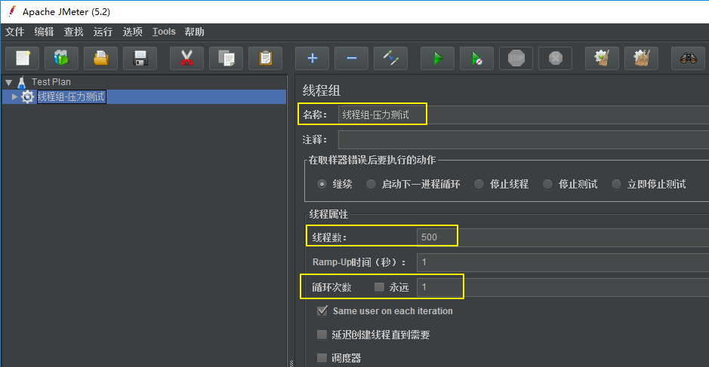Click the Toggle enable/disable icon
709x367 pixels.
pos(390,58)
